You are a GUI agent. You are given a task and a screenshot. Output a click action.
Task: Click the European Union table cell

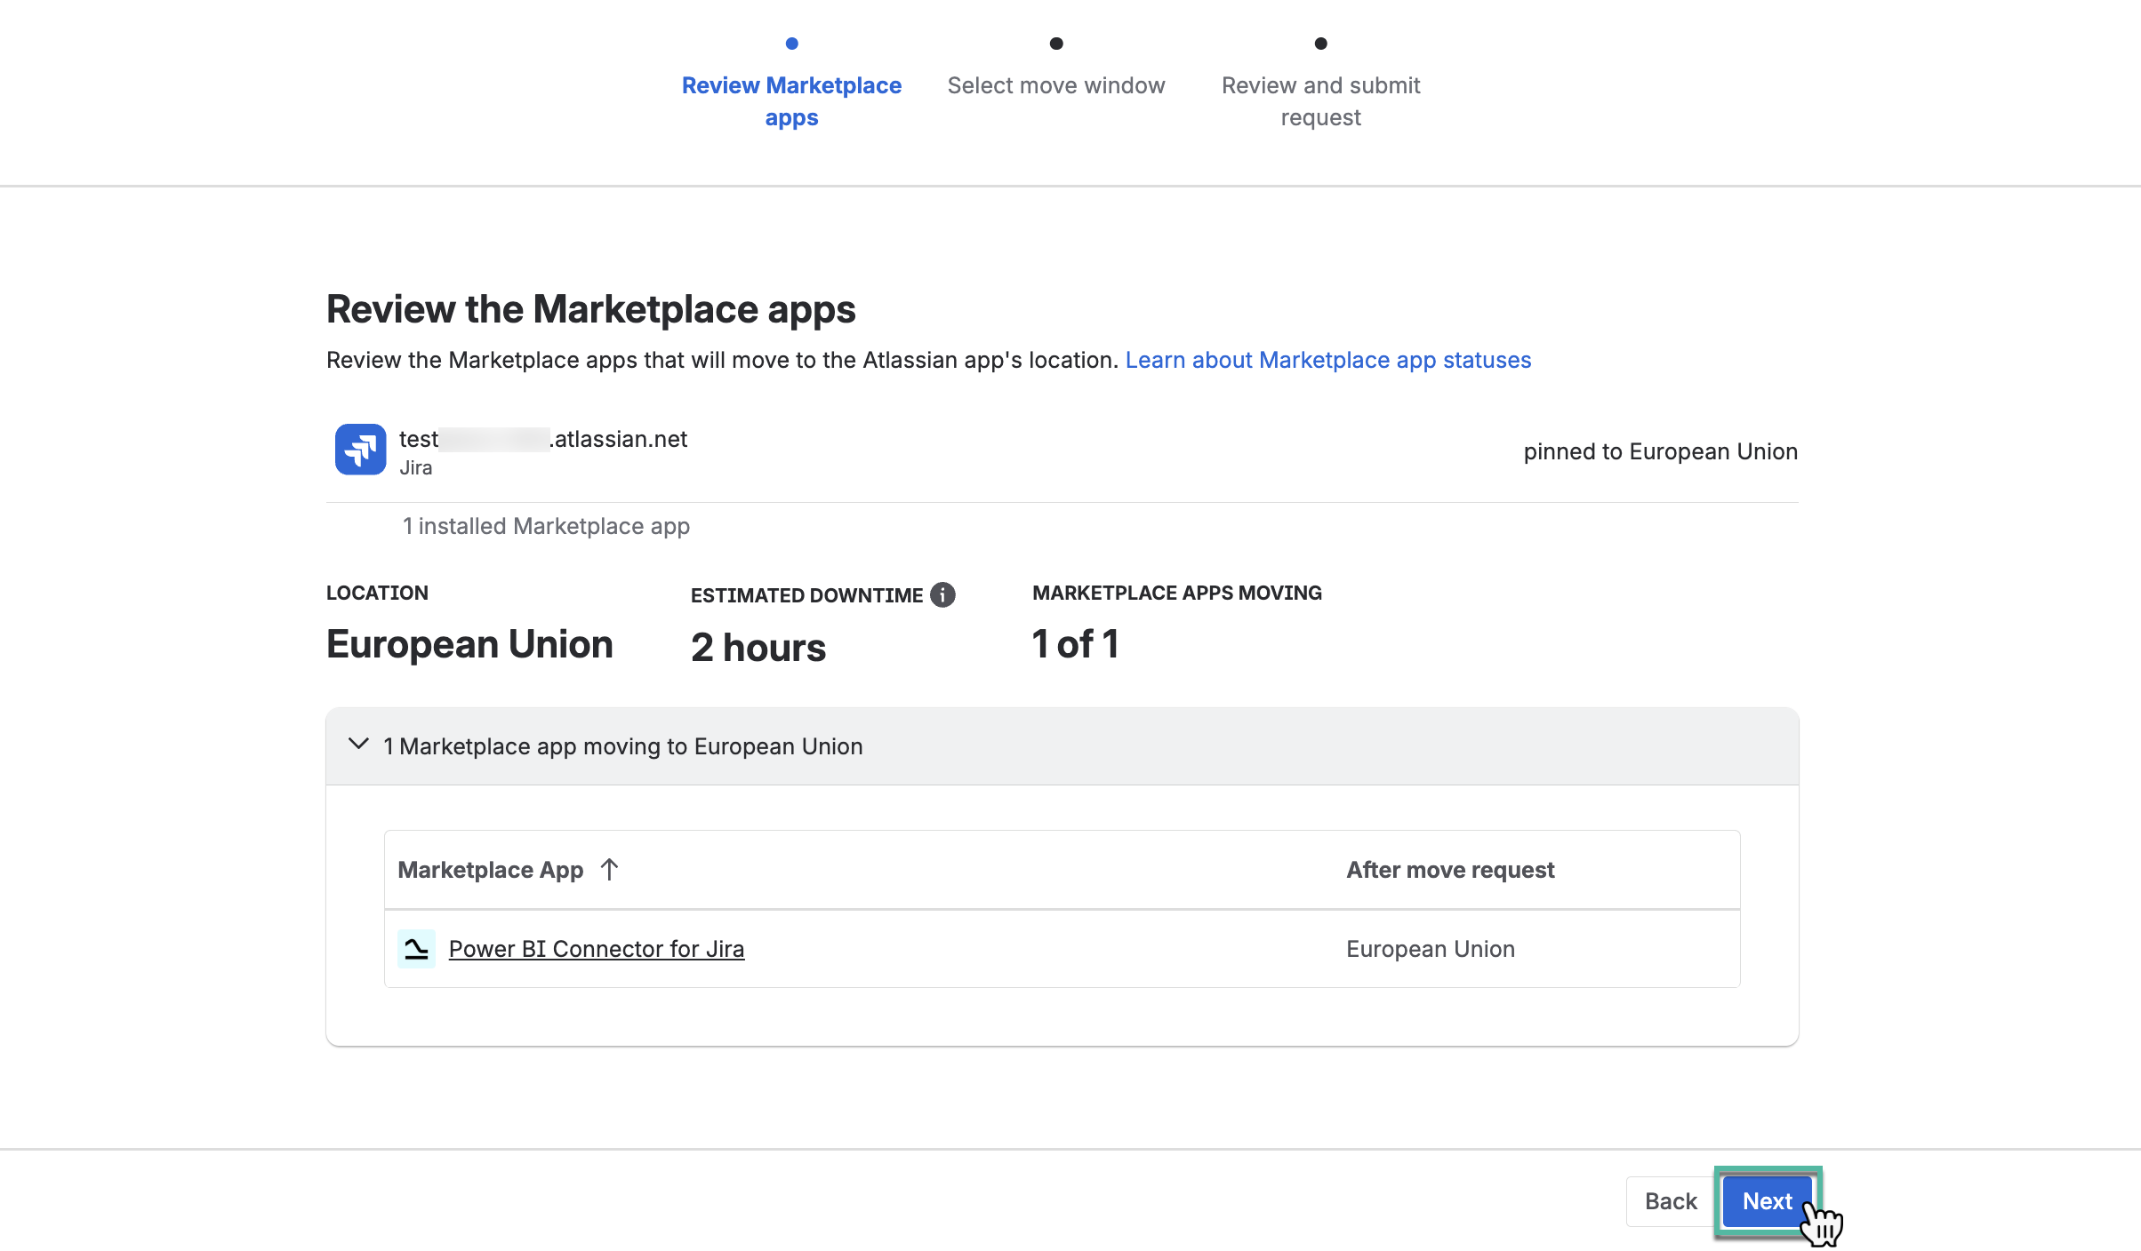pyautogui.click(x=1431, y=949)
